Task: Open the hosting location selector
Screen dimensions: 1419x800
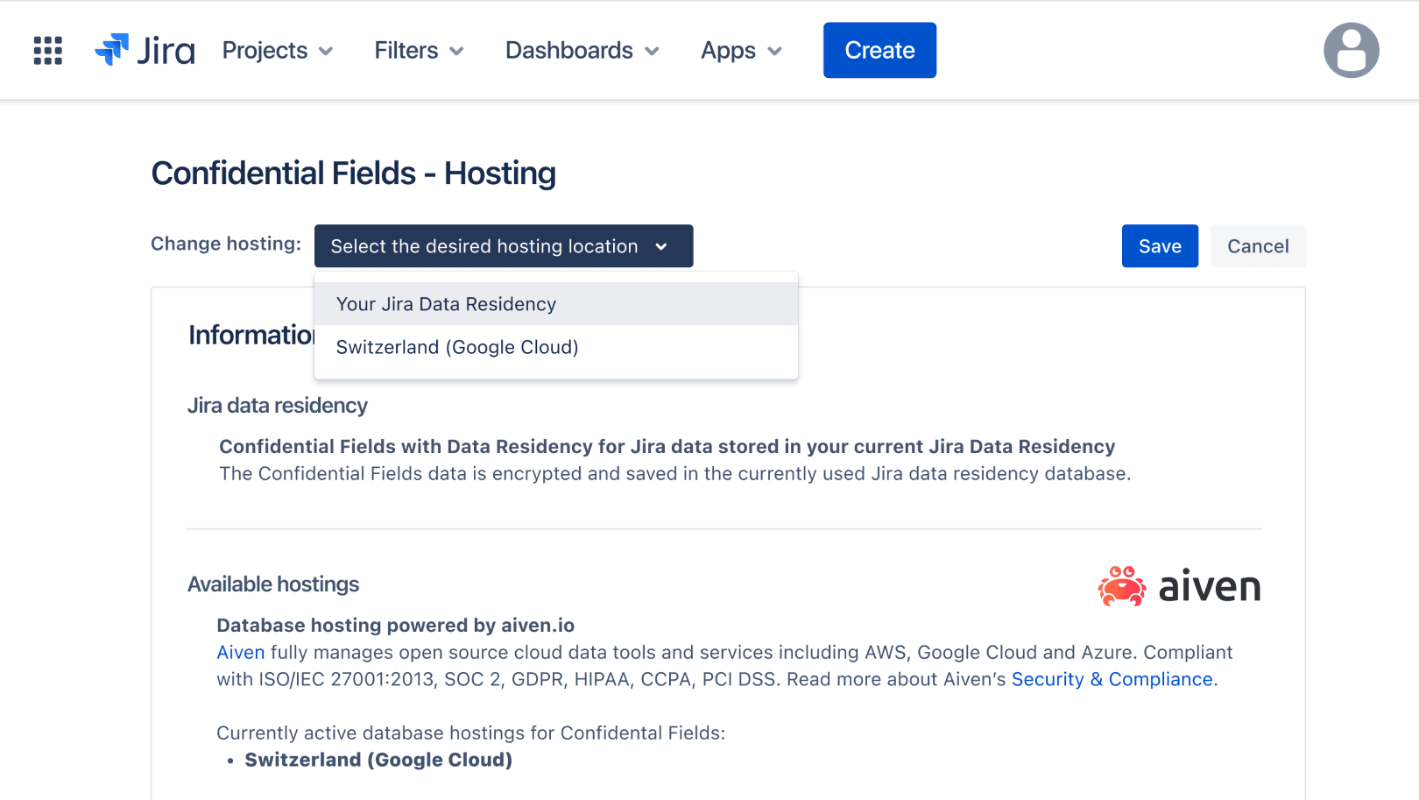Action: coord(503,246)
